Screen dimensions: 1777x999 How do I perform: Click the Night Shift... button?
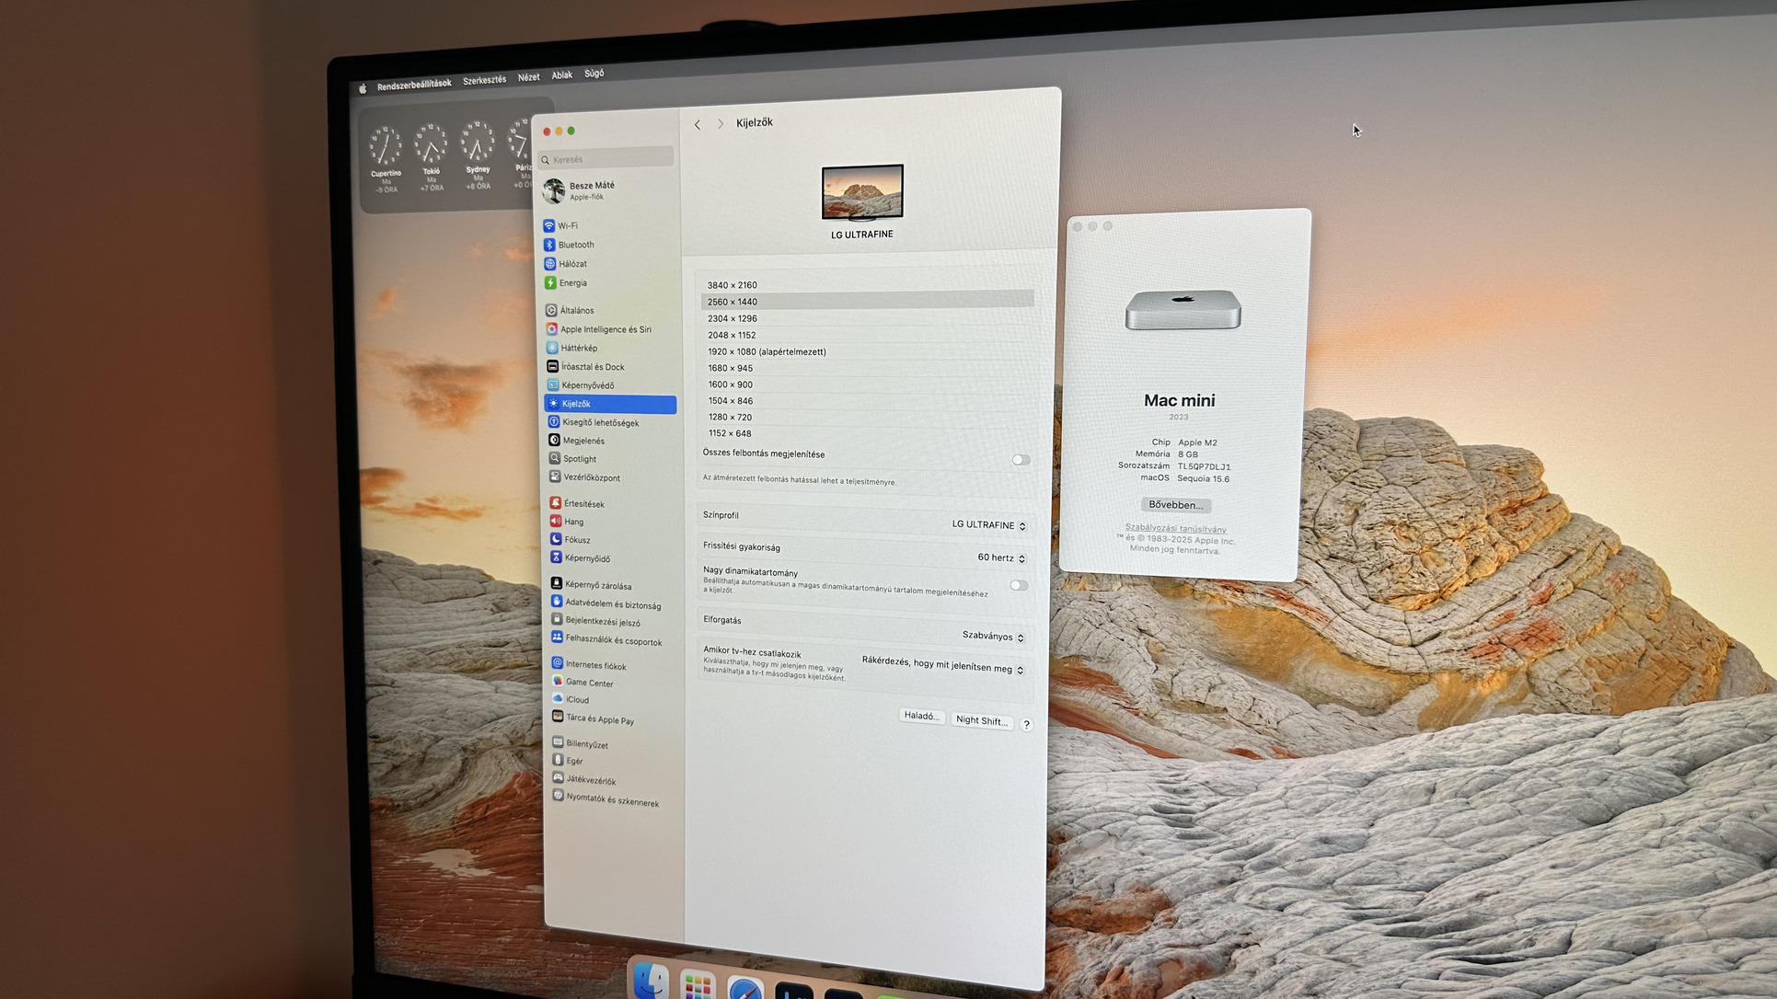point(982,721)
